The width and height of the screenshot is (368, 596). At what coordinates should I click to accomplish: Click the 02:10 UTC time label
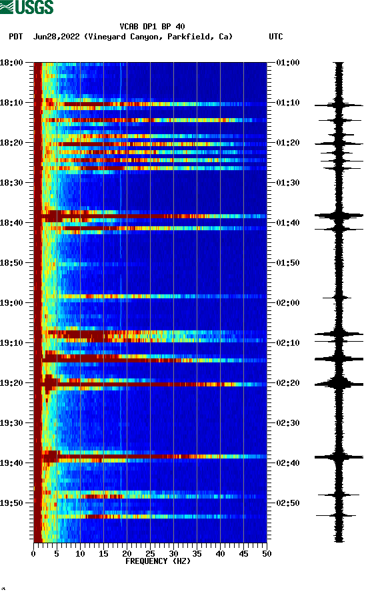[288, 343]
